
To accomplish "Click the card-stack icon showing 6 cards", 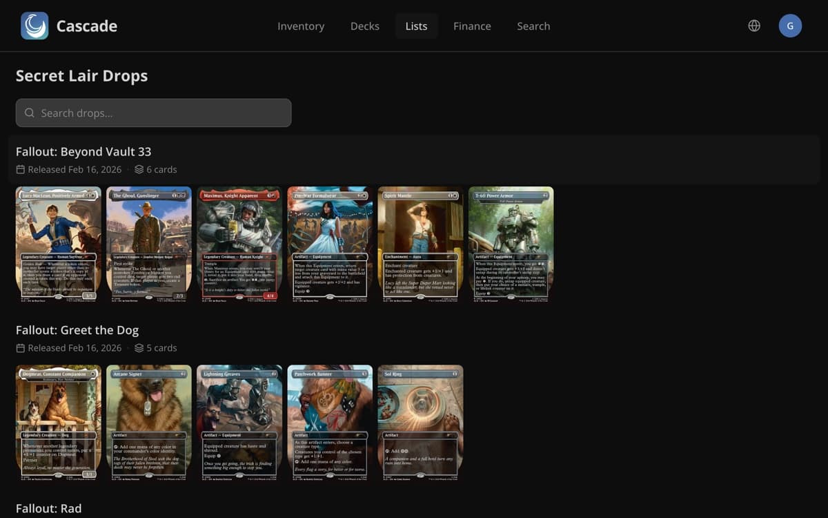I will [139, 169].
